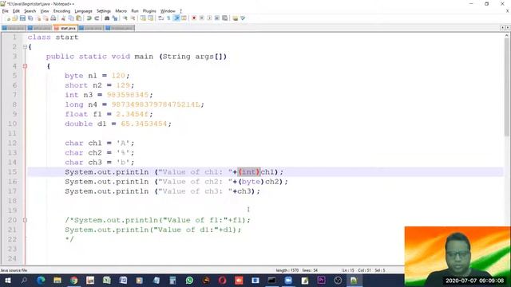Open Premiere Pro from taskbar
This screenshot has height=287, width=511.
click(321, 280)
